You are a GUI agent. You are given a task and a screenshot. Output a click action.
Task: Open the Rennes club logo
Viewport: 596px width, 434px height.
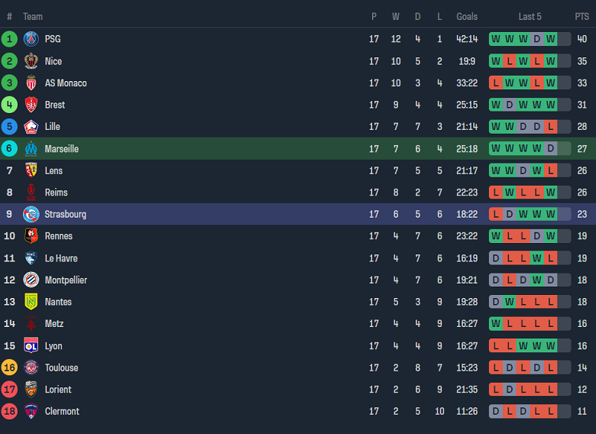(31, 236)
